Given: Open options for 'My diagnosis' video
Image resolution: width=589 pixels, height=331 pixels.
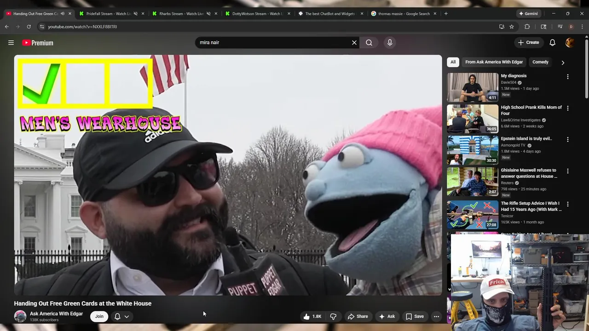Looking at the screenshot, I should point(568,77).
